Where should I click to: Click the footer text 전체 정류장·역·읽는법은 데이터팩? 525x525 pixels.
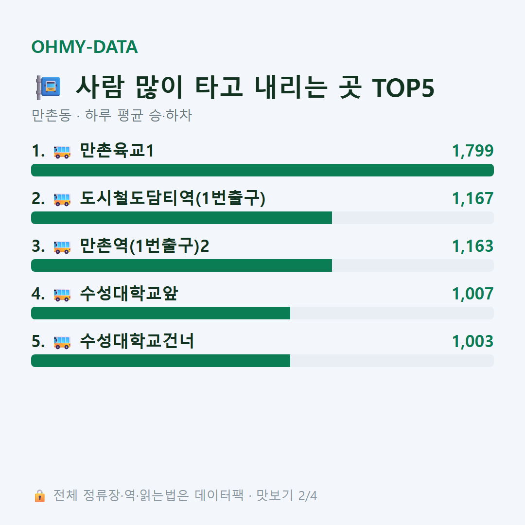(148, 495)
